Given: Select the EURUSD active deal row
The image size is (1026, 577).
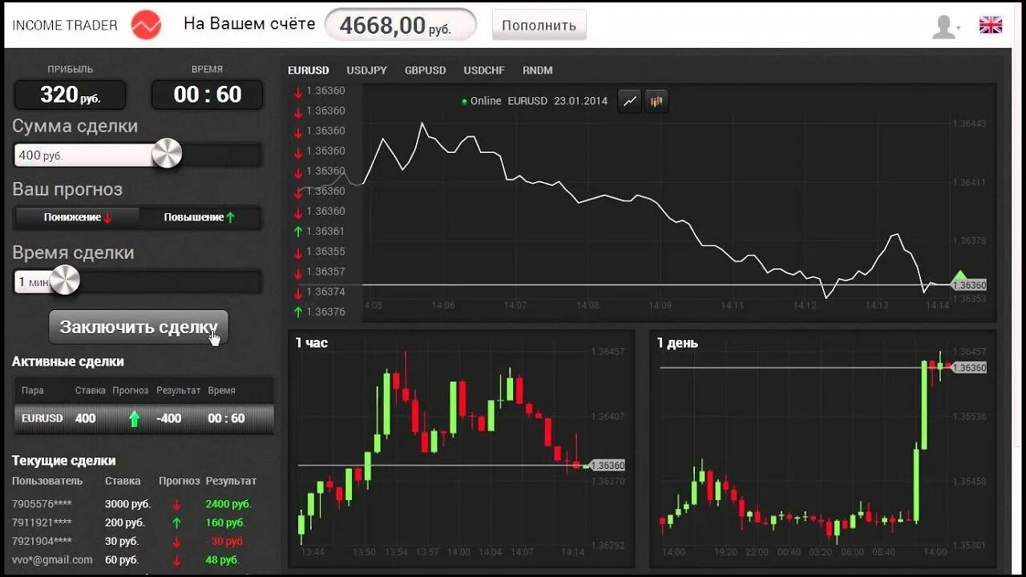Looking at the screenshot, I should (144, 418).
